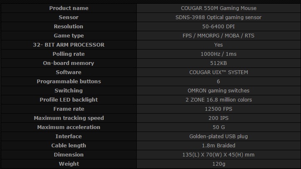Image resolution: width=301 pixels, height=169 pixels.
Task: Select the "12500 FPS" frame rate value
Action: (x=218, y=109)
